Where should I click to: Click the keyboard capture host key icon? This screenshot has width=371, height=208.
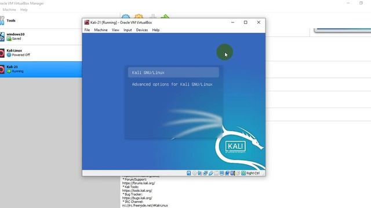click(x=243, y=173)
